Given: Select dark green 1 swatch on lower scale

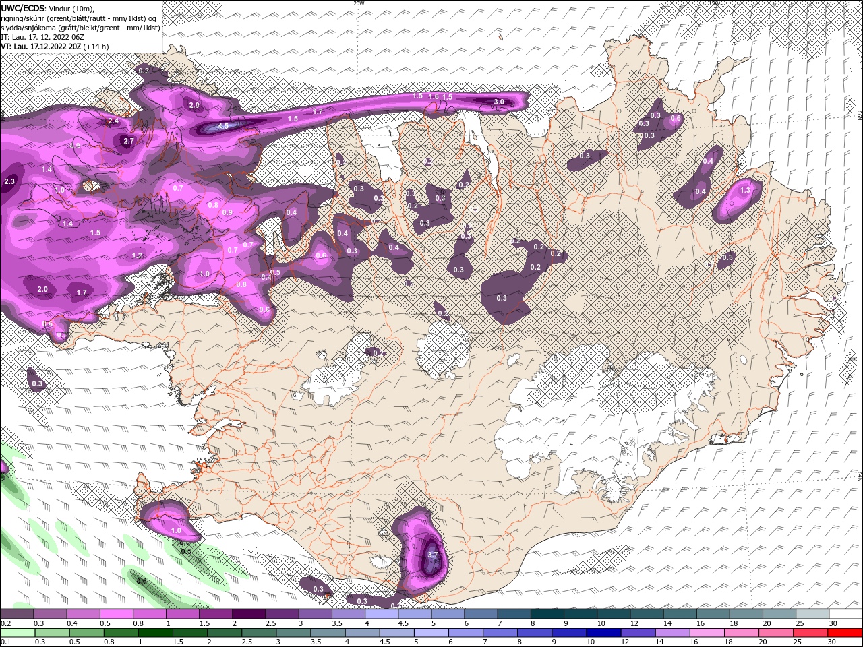Looking at the screenshot, I should pyautogui.click(x=155, y=633).
